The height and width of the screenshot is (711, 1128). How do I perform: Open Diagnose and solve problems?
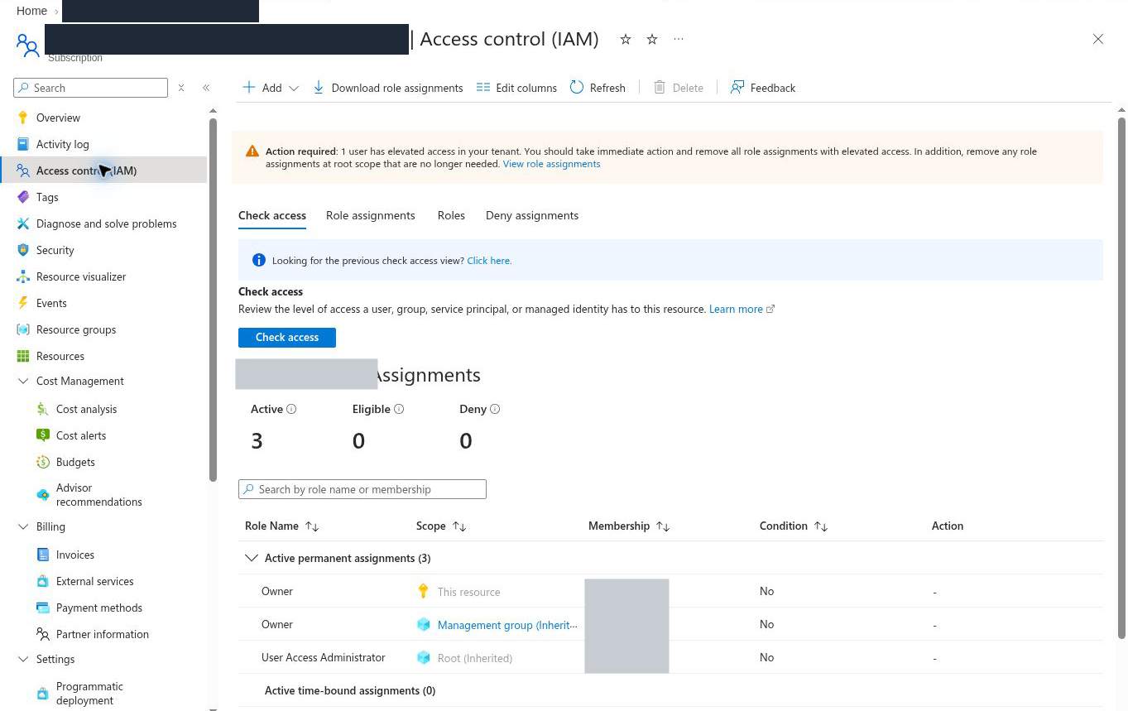pyautogui.click(x=106, y=223)
